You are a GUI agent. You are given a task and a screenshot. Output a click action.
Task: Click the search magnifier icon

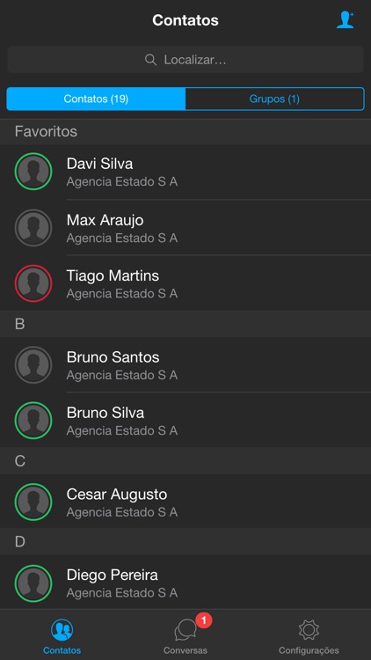(x=150, y=60)
